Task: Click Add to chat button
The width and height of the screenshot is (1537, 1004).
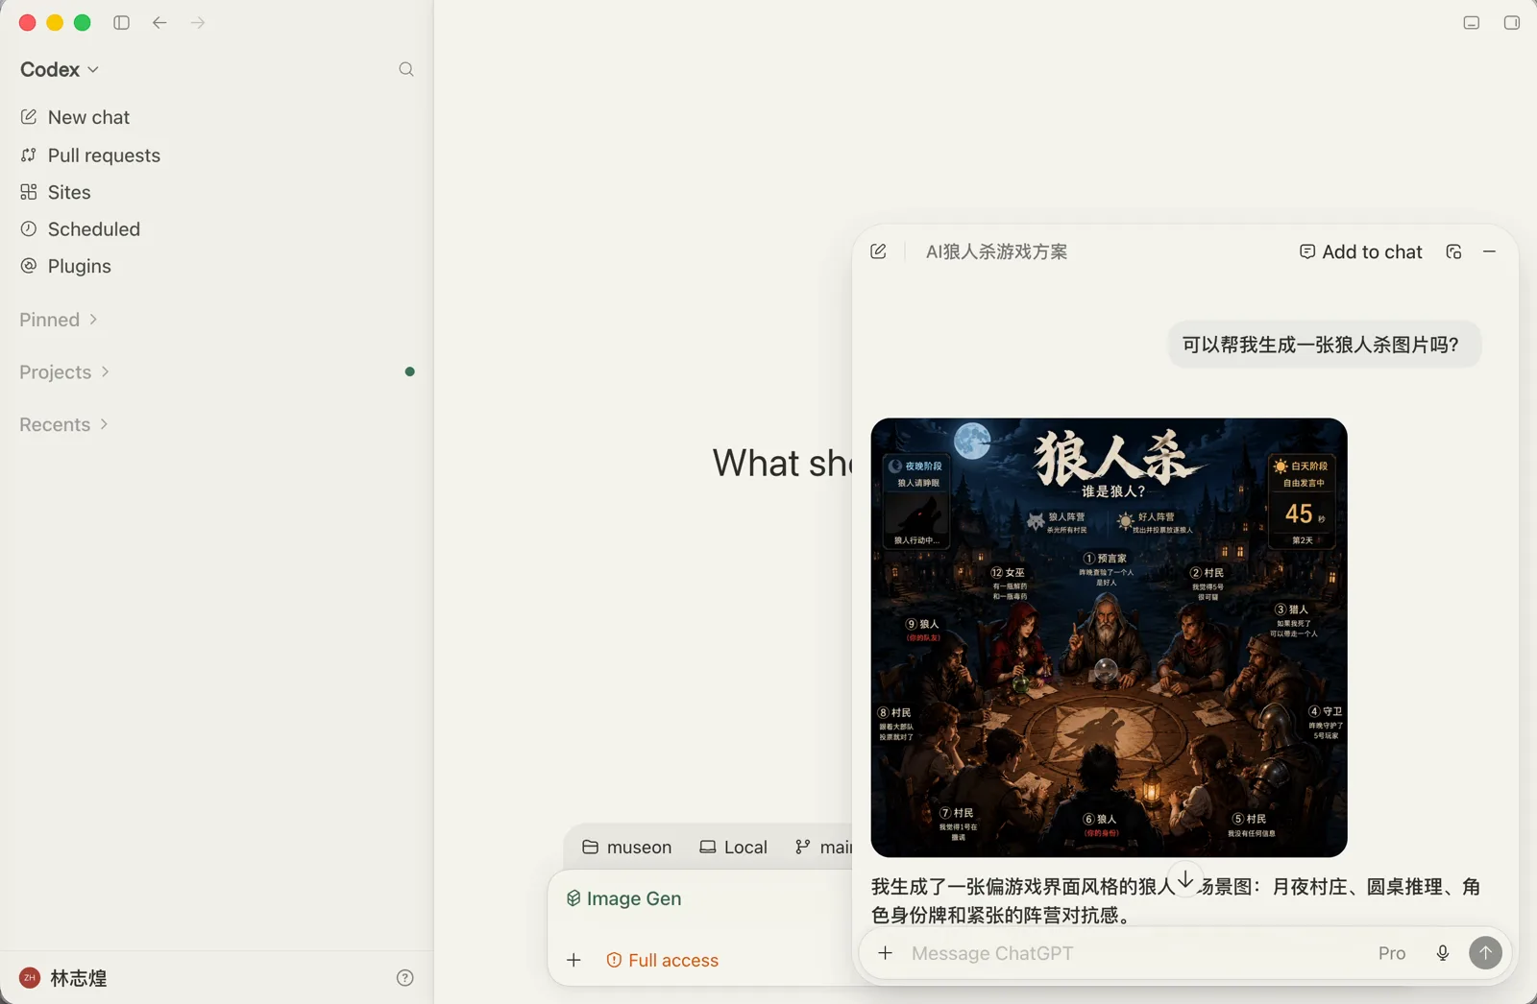Action: tap(1360, 251)
